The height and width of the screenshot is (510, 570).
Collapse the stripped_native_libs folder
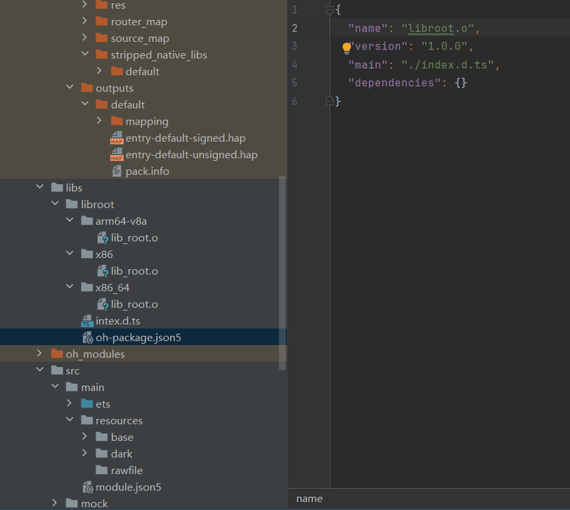[84, 54]
